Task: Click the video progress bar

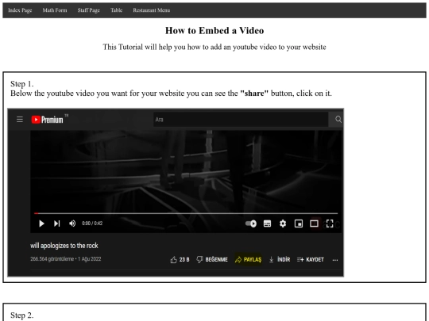Action: (186, 213)
